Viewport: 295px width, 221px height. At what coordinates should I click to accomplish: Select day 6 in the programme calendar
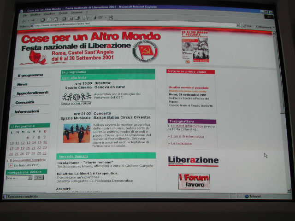tap(28, 137)
